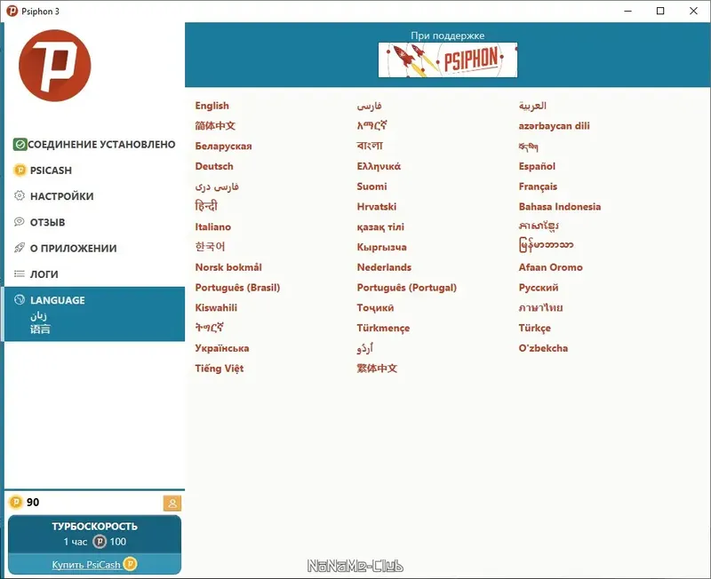Select O'zbekcha language
Viewport: 711px width, 579px height.
(543, 348)
